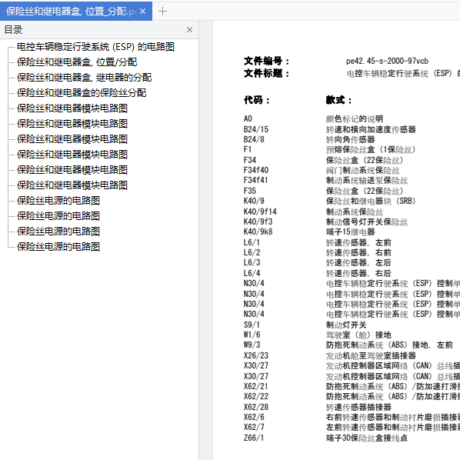Select code W1/6
Viewport: 460px width, 460px height.
[252, 335]
